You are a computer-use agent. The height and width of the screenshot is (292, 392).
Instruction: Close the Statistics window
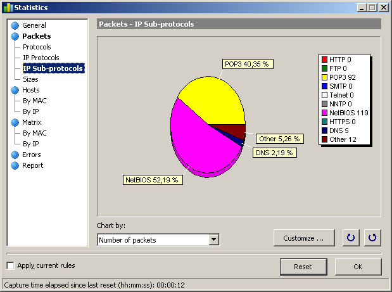click(384, 8)
